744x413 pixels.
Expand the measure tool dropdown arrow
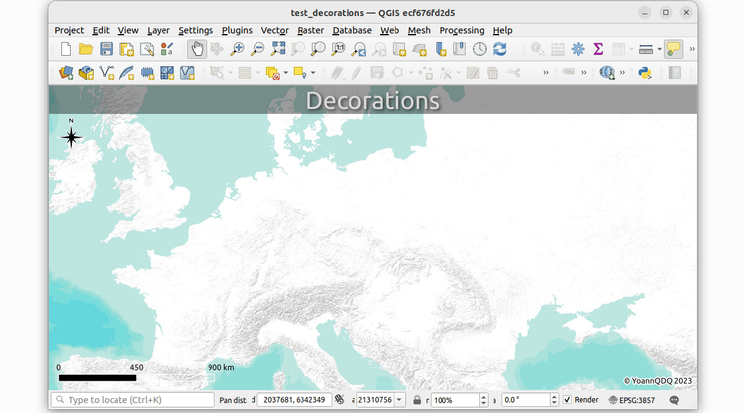[659, 49]
